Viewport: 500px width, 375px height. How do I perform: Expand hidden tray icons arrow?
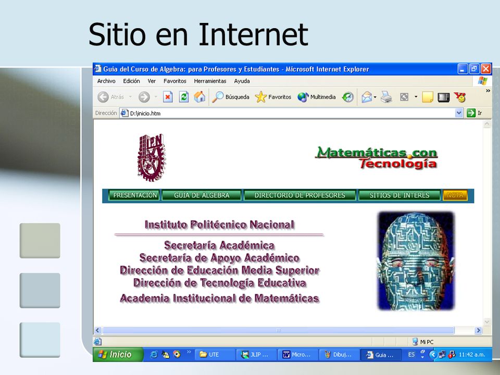(433, 354)
